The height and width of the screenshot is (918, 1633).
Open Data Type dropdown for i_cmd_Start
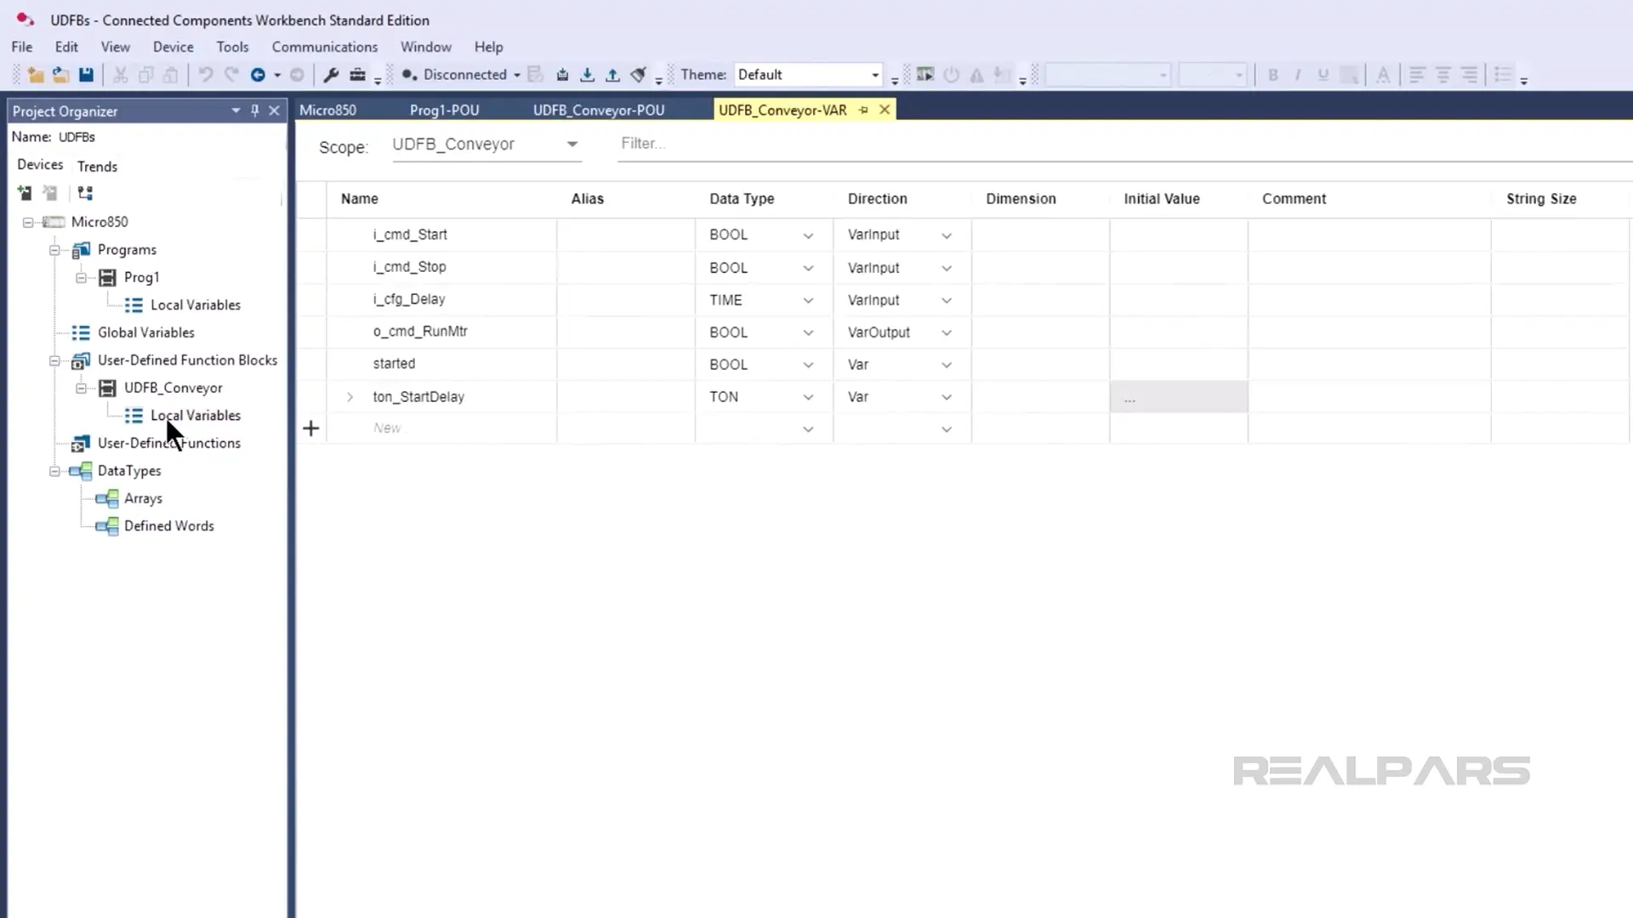point(808,235)
